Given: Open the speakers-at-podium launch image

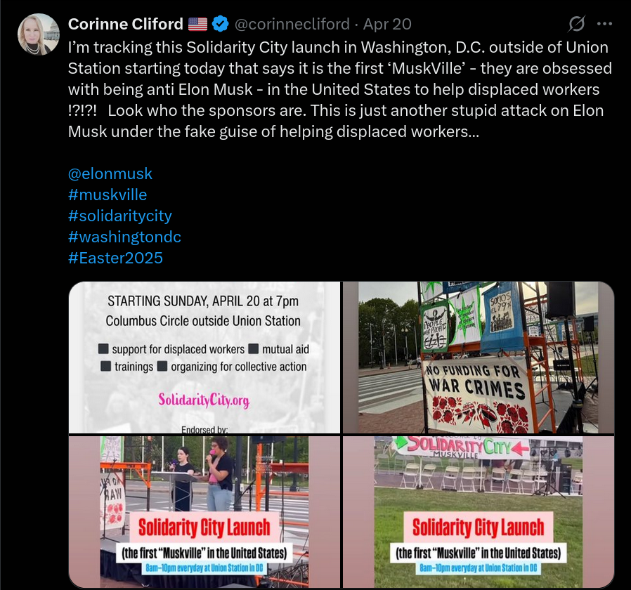Looking at the screenshot, I should [204, 511].
